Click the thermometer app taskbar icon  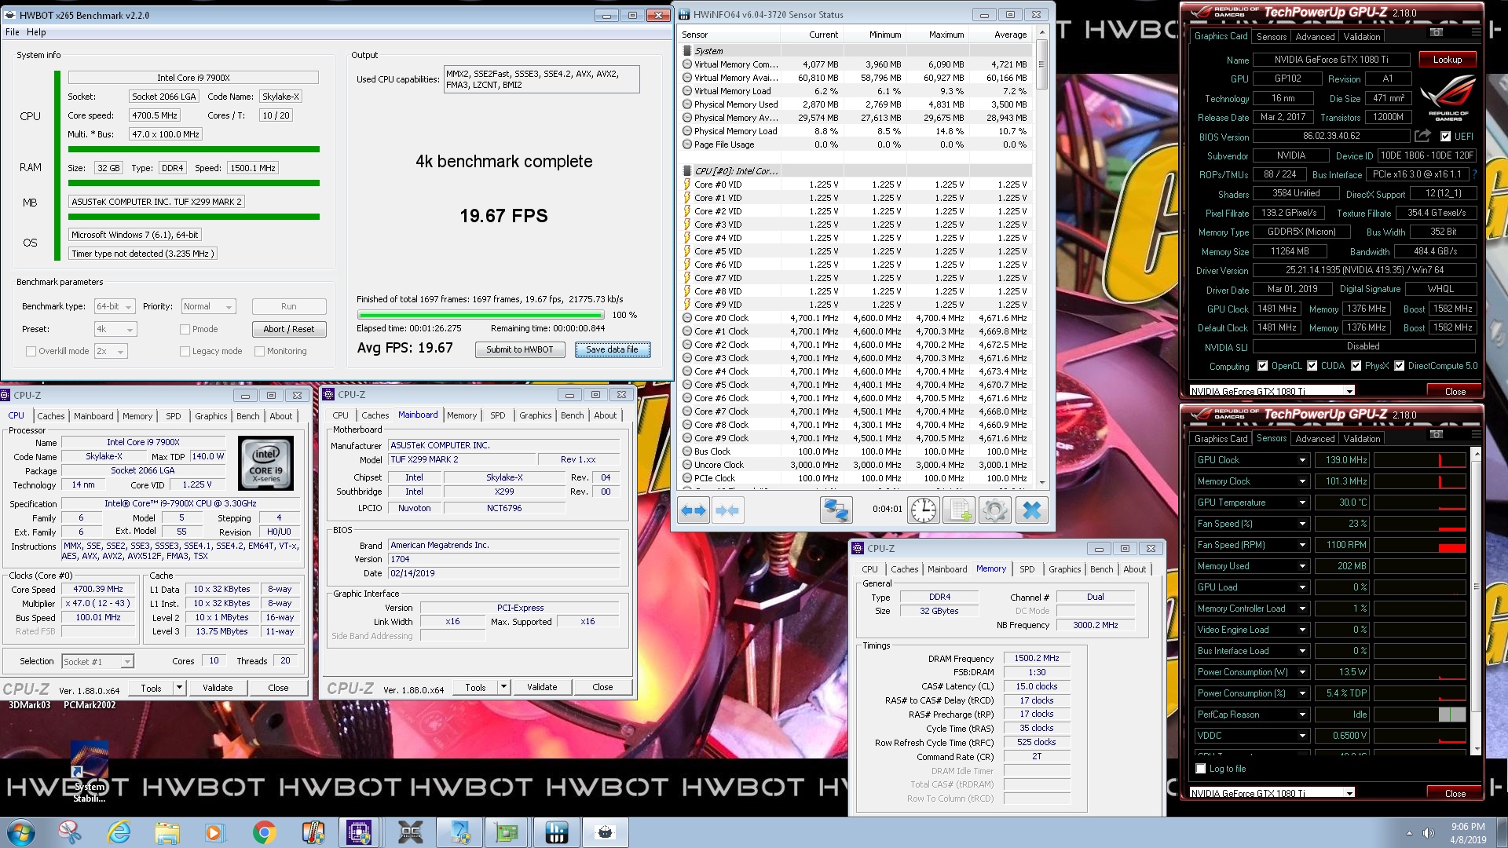tap(313, 832)
